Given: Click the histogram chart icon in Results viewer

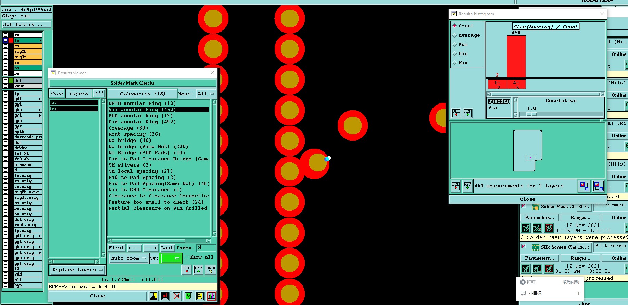Looking at the screenshot, I should (212, 296).
